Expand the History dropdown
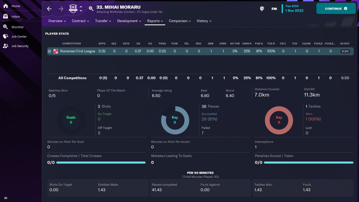 pos(204,21)
